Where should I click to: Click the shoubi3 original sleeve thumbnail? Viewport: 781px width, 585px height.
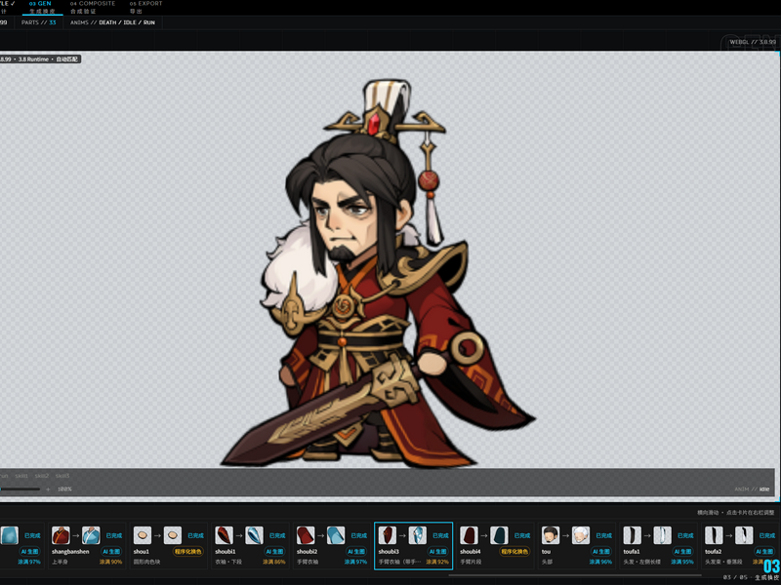[x=388, y=535]
